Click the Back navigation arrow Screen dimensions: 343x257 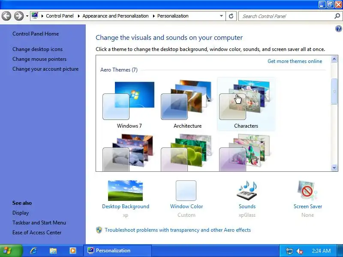(x=6, y=16)
